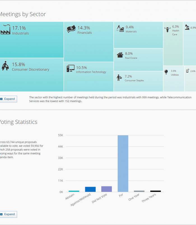Click the Materials excavator icon
The width and height of the screenshot is (196, 225).
click(x=121, y=29)
